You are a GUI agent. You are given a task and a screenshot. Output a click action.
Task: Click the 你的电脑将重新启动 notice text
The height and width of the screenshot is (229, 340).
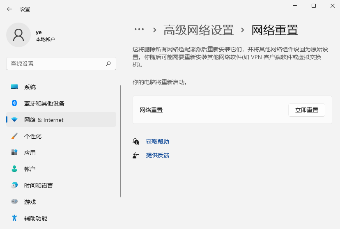160,82
